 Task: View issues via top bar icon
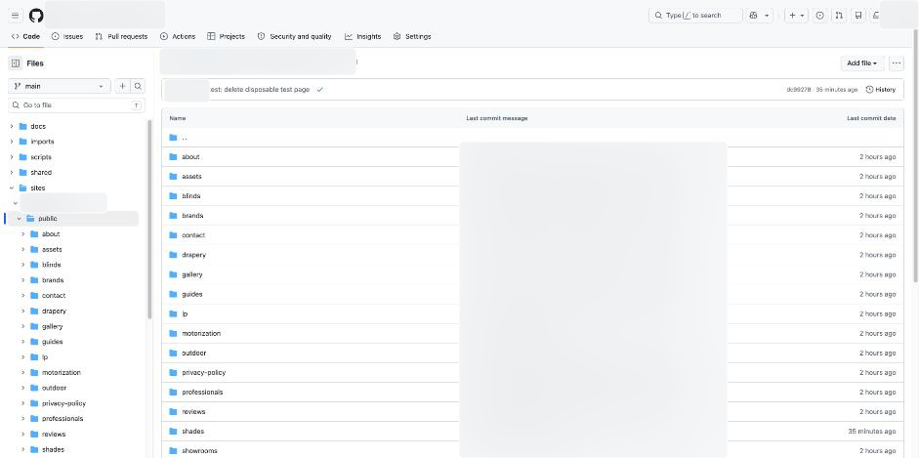820,16
